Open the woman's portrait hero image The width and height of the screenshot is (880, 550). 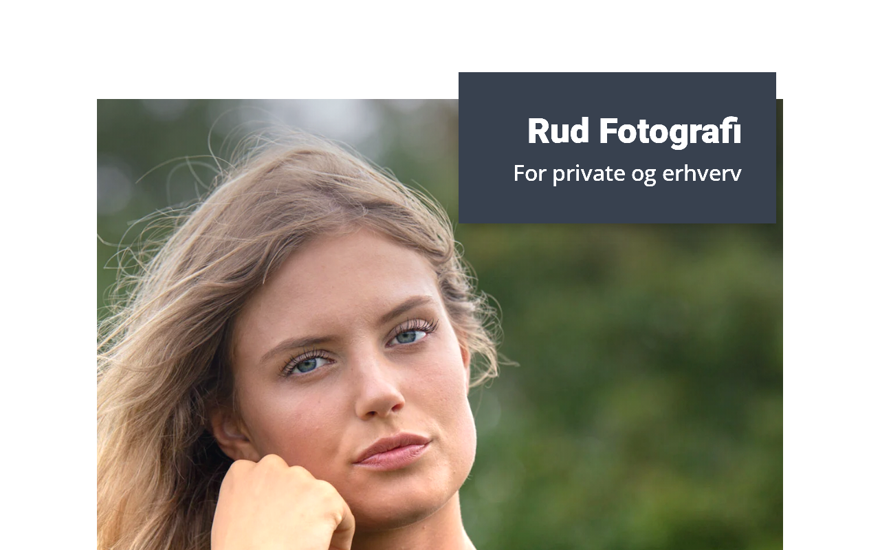[x=440, y=324]
